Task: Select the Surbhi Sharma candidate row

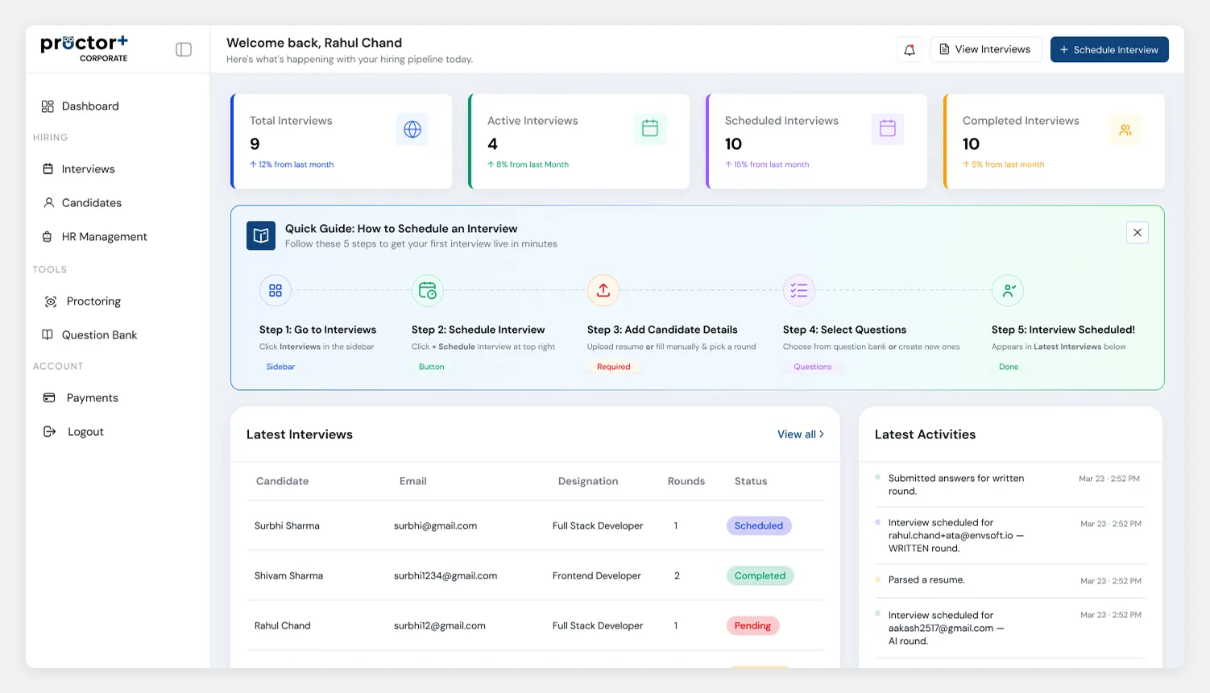Action: 536,526
